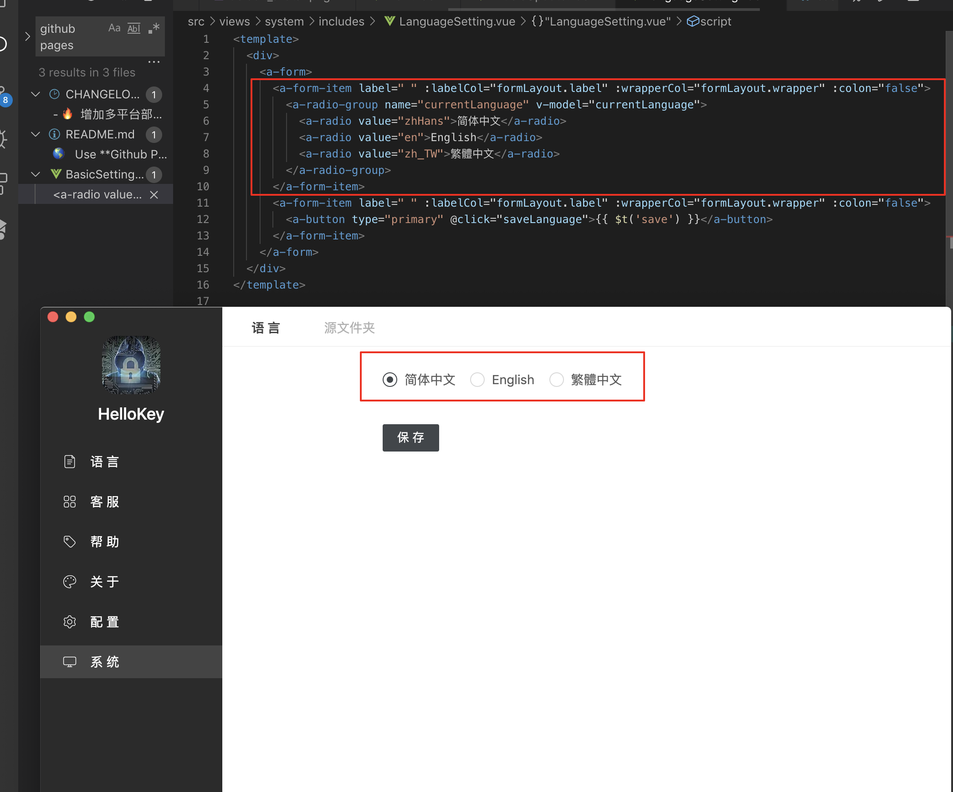Dismiss the a-radio search result with X
Screen dimensions: 953x792
(x=154, y=194)
